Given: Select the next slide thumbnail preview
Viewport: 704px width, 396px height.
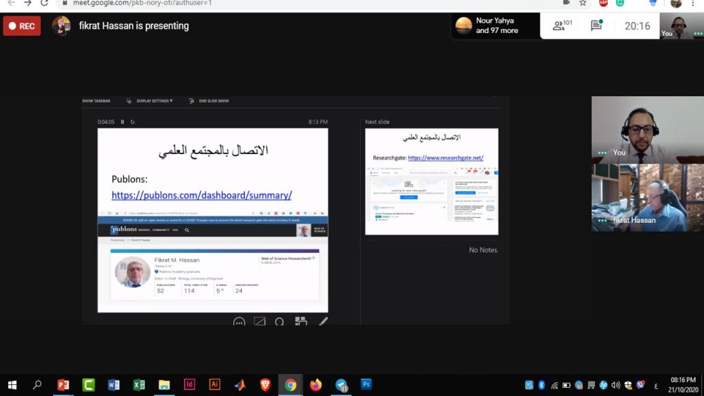Looking at the screenshot, I should 431,181.
